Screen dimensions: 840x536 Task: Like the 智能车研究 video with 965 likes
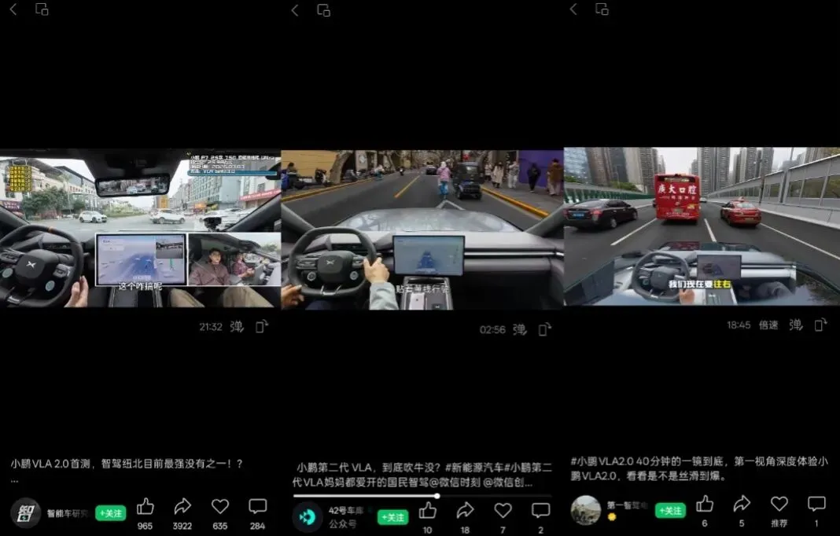146,507
